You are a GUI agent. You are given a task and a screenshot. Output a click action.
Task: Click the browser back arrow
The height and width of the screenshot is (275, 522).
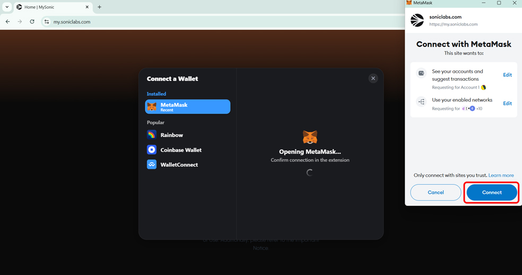(x=7, y=22)
